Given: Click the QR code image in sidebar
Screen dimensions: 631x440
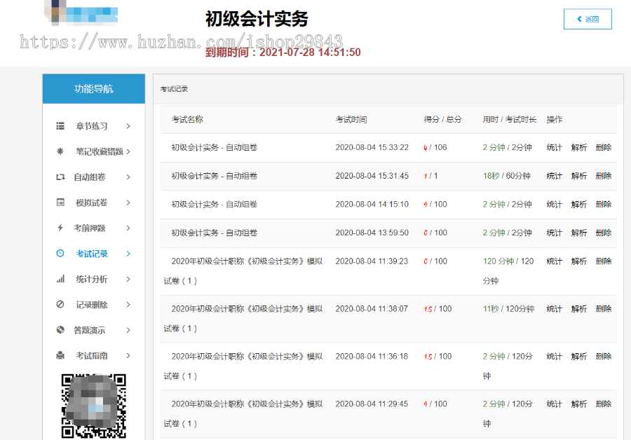Looking at the screenshot, I should point(94,406).
